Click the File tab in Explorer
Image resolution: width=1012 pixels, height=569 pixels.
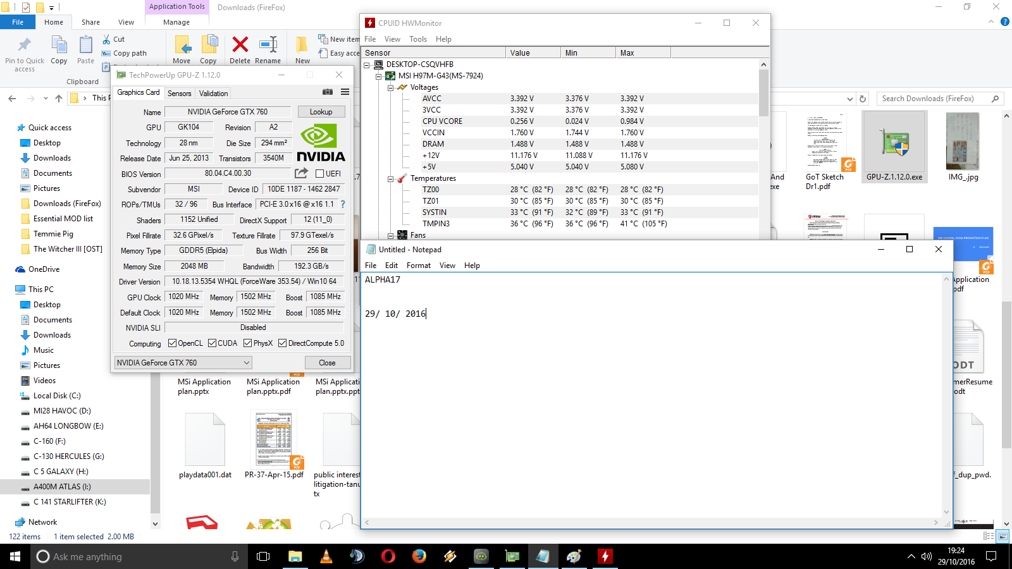(18, 22)
